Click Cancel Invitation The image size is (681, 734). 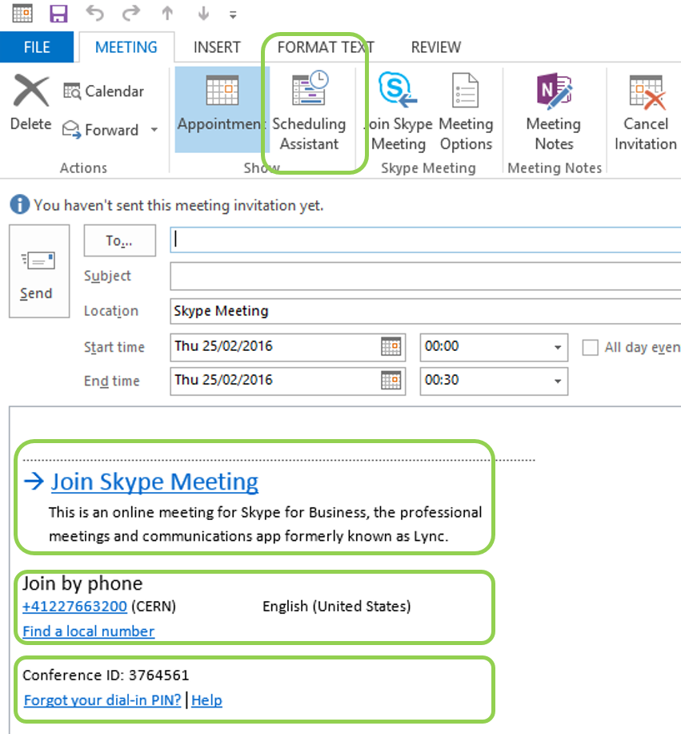[646, 111]
